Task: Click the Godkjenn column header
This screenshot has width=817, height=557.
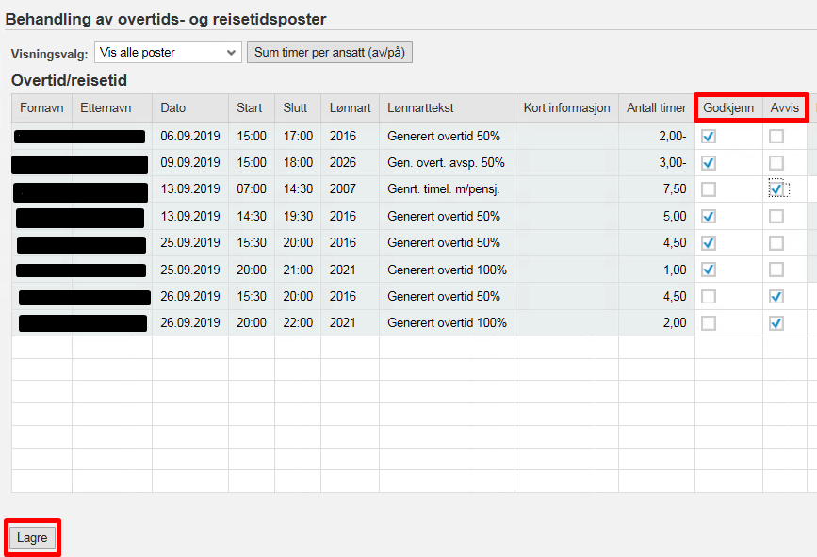Action: [x=728, y=107]
